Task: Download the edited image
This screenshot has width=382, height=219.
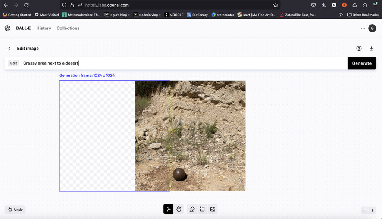Action: click(x=371, y=49)
